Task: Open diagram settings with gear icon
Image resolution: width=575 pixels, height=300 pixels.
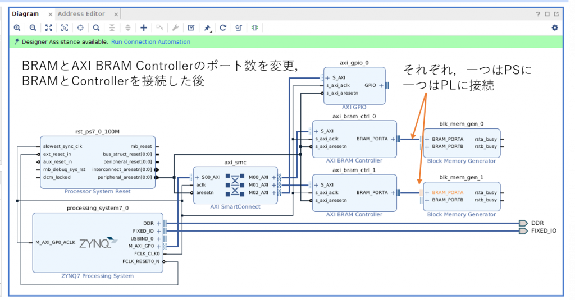Action: [555, 27]
